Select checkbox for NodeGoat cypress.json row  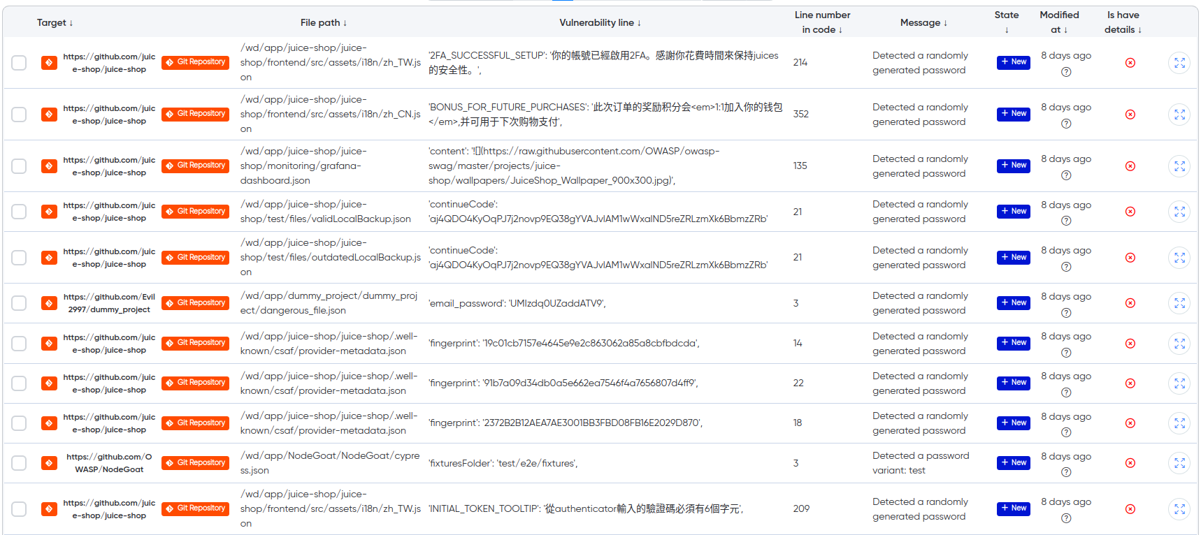point(19,463)
